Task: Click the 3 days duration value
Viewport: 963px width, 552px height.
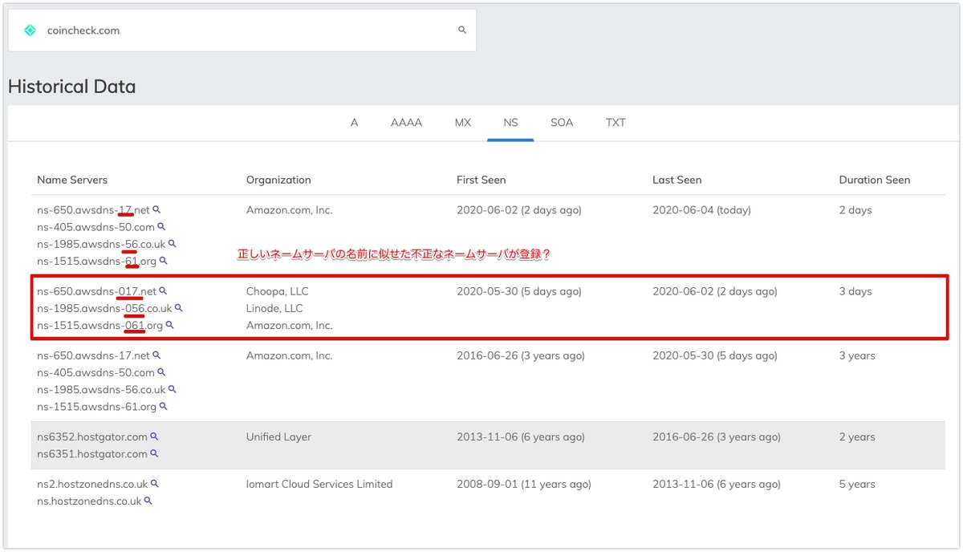Action: coord(855,291)
